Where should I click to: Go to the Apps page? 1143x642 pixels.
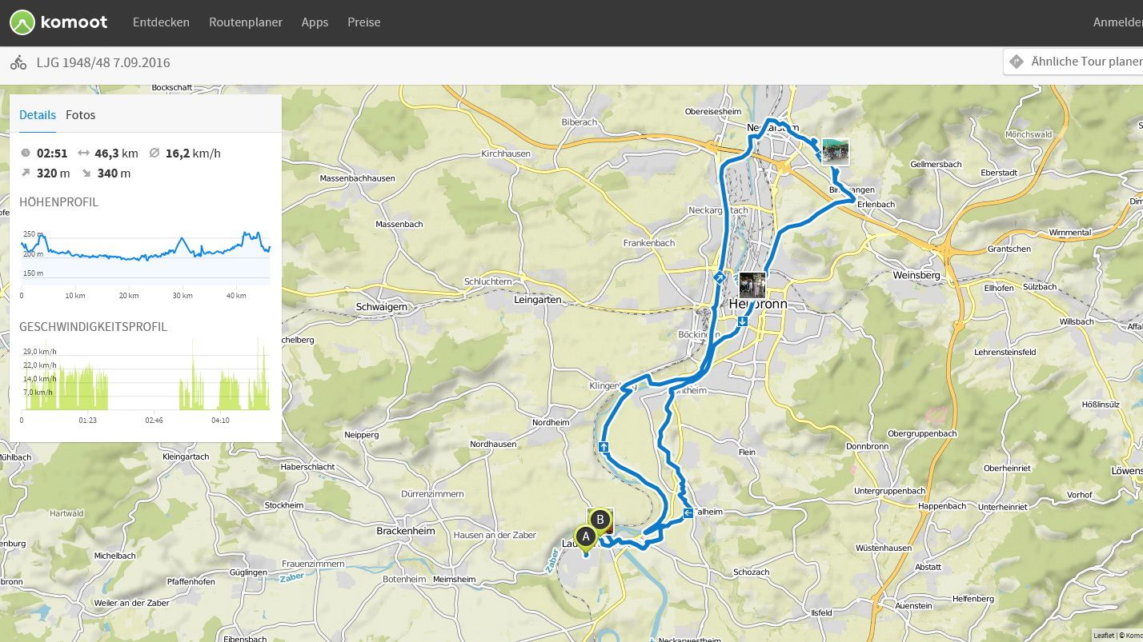coord(315,22)
